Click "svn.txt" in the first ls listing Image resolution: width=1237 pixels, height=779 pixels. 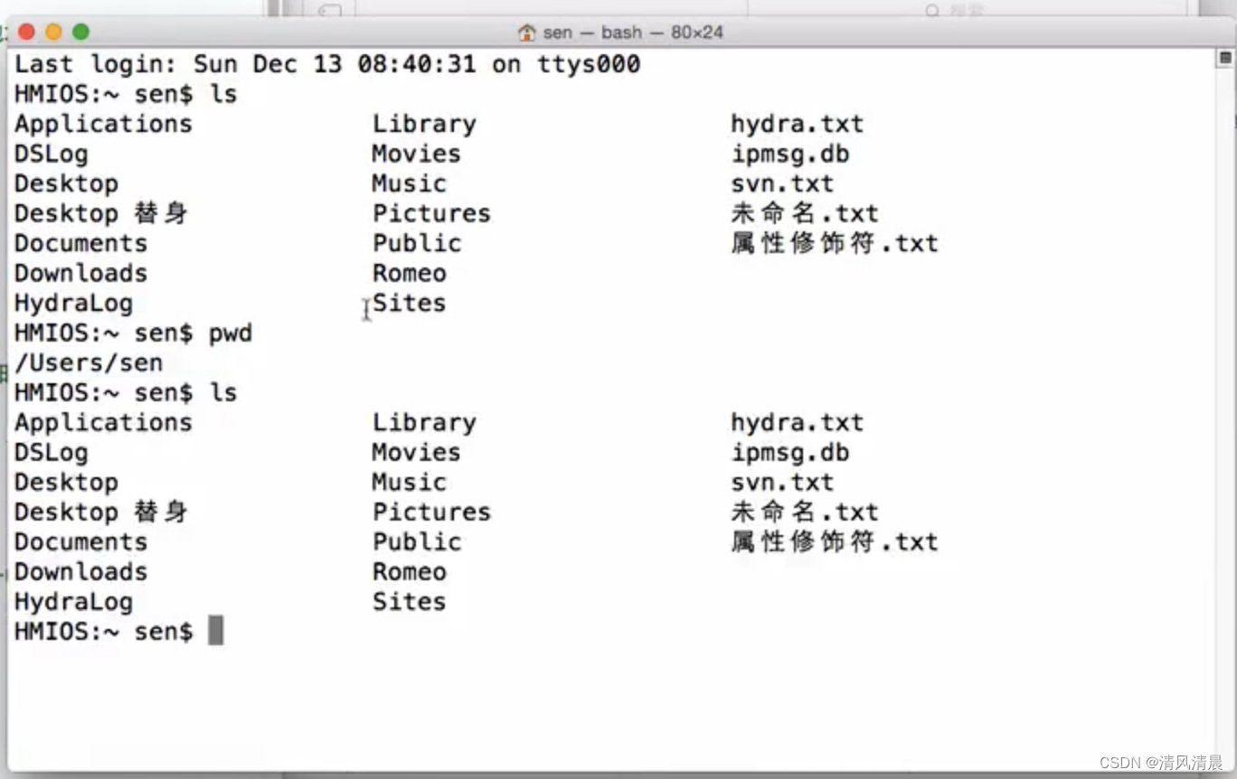783,183
